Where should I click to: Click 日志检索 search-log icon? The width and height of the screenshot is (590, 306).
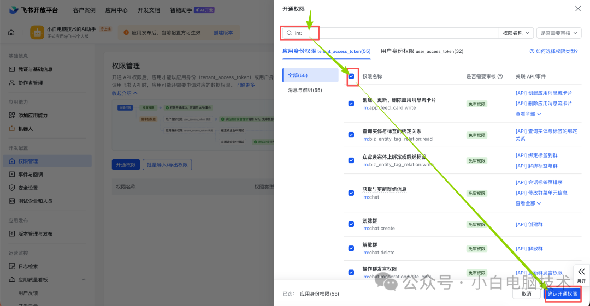tap(12, 266)
